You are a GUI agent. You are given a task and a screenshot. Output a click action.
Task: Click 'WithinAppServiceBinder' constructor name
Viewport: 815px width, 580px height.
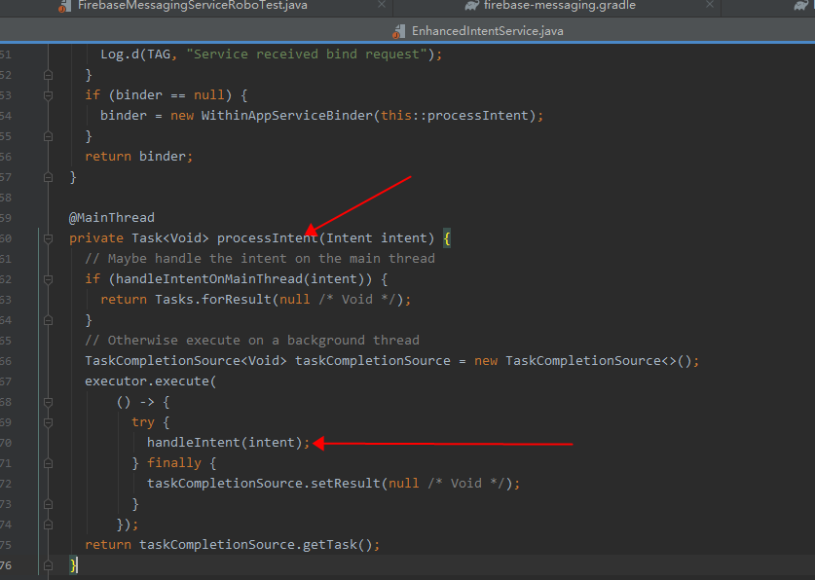point(287,115)
